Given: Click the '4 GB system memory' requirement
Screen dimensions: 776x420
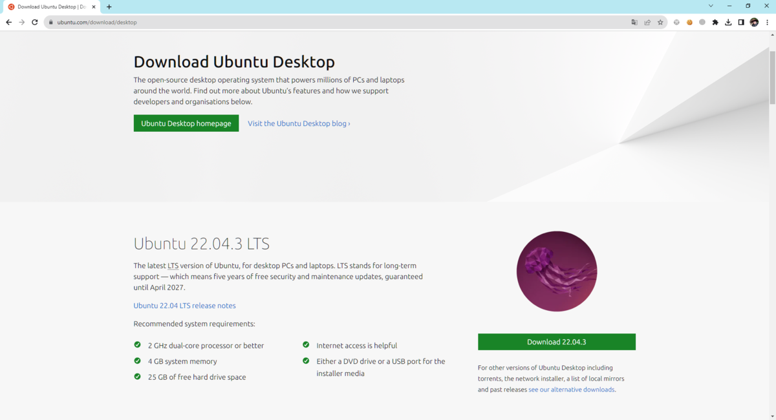Looking at the screenshot, I should click(x=182, y=361).
